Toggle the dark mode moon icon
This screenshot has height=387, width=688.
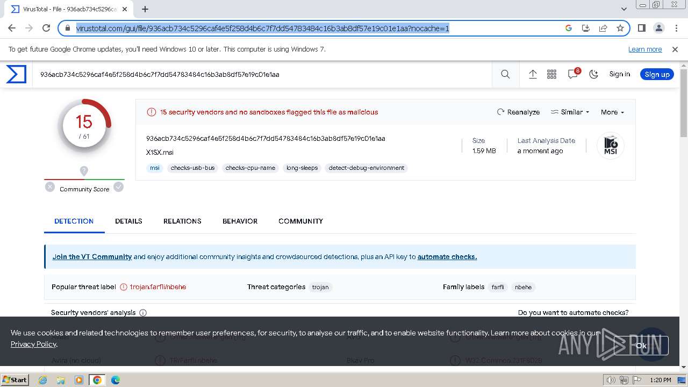coord(593,75)
